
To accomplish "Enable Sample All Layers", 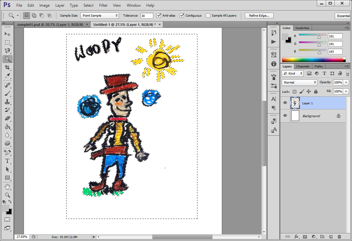I will [208, 16].
